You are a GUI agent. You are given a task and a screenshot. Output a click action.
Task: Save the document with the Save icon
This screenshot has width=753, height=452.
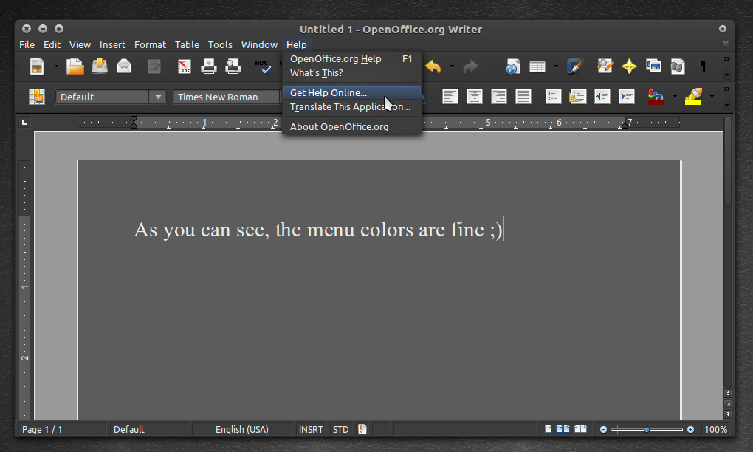coord(100,66)
